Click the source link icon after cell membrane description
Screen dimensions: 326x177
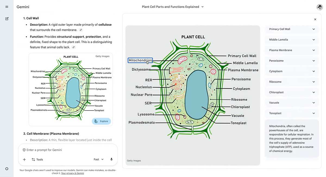pyautogui.click(x=81, y=30)
